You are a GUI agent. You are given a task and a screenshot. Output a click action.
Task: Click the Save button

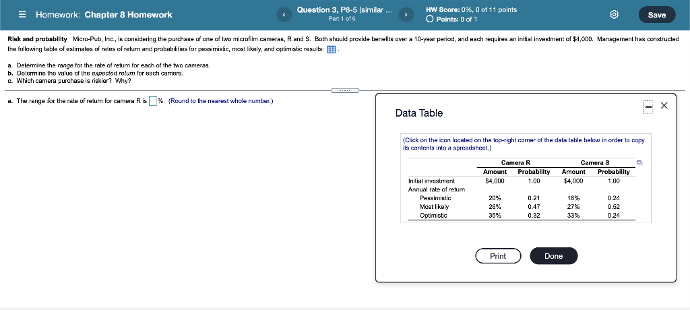point(656,15)
